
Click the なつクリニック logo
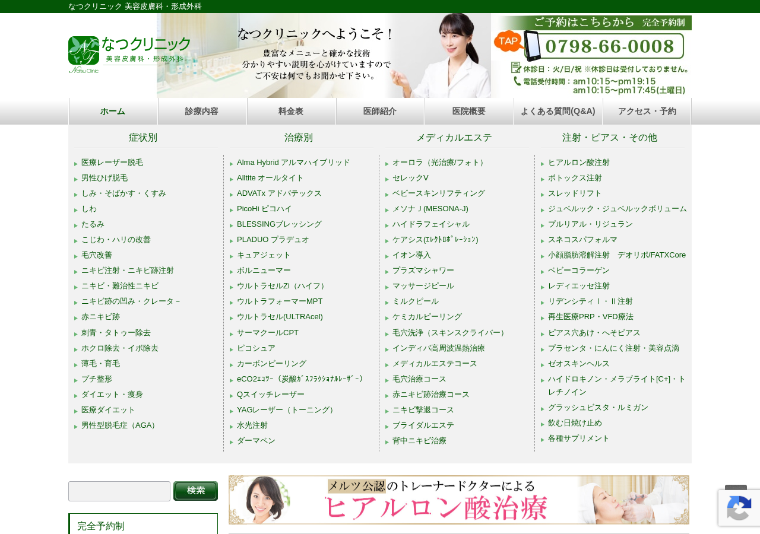tap(129, 55)
